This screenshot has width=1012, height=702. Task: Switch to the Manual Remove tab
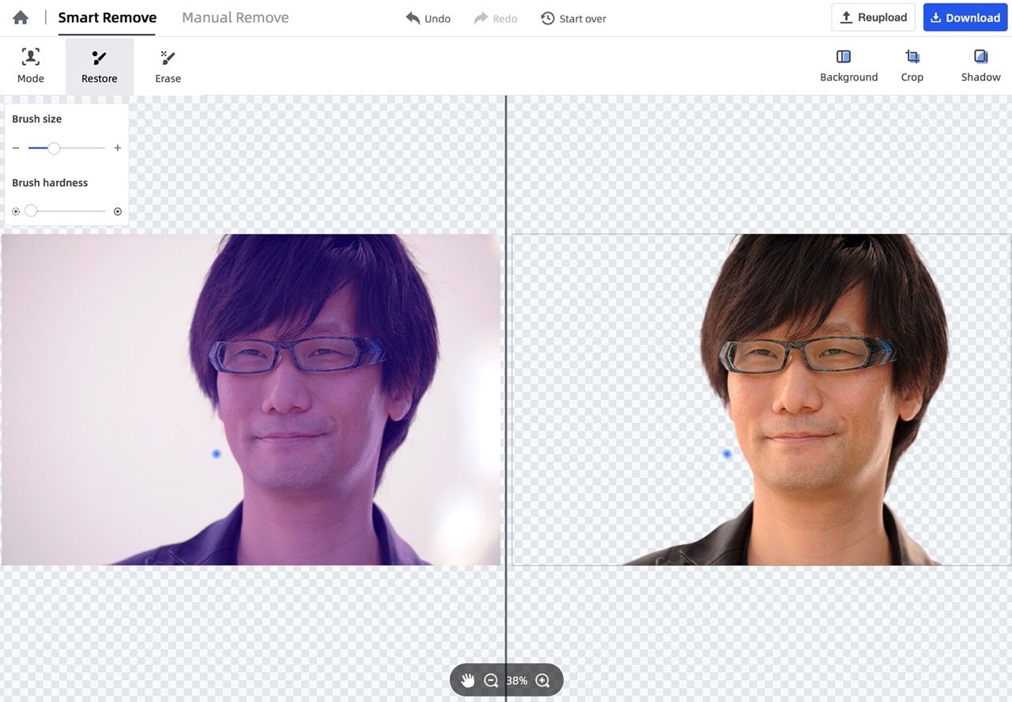235,17
